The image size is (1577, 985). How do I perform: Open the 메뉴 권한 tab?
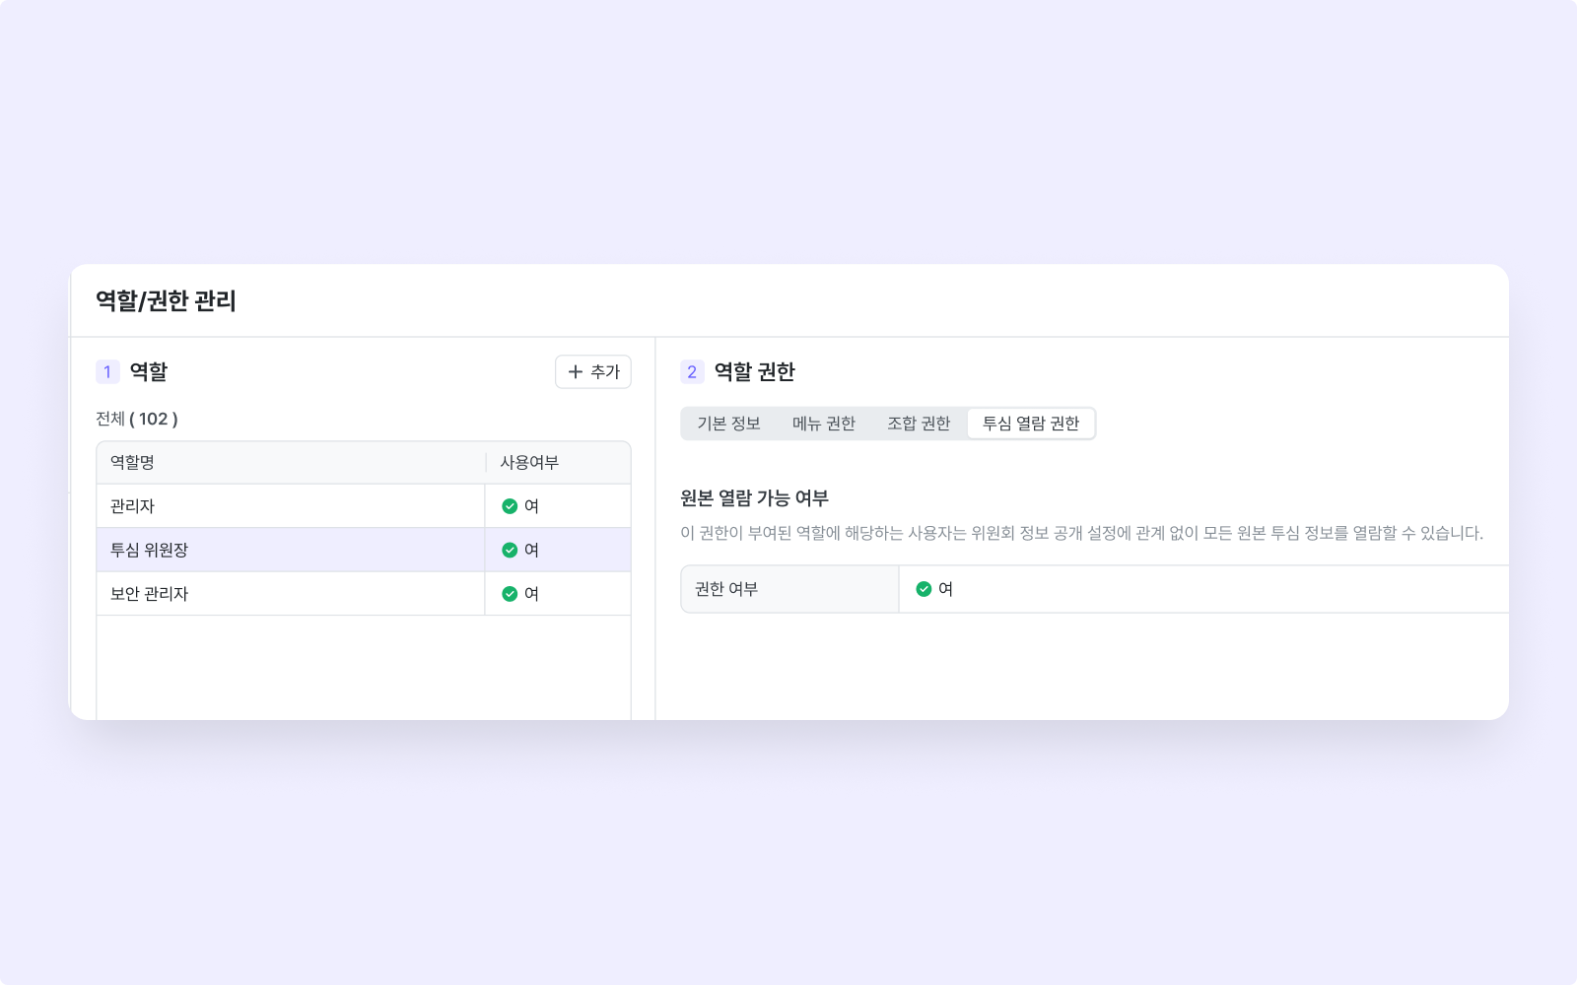point(824,424)
